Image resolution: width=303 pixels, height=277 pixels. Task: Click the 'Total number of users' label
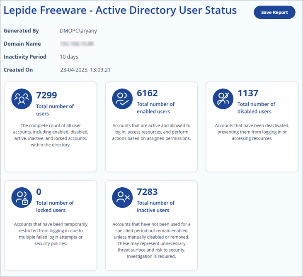point(55,110)
